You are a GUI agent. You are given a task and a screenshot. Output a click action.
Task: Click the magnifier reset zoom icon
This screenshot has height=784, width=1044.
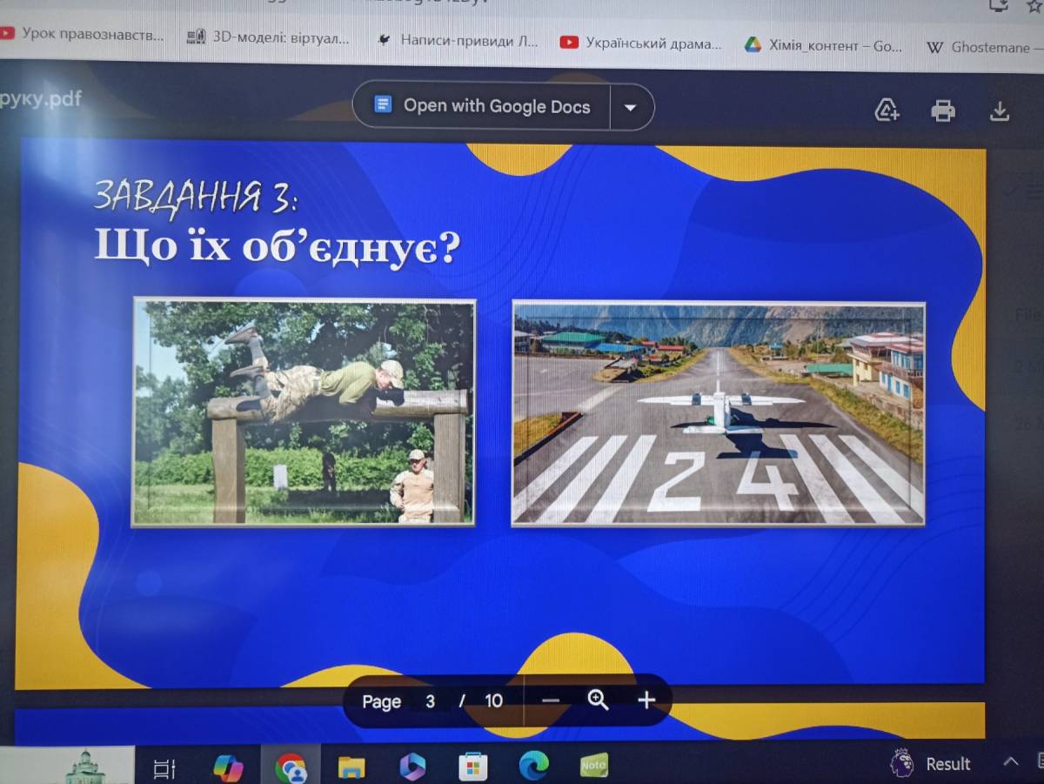coord(598,700)
